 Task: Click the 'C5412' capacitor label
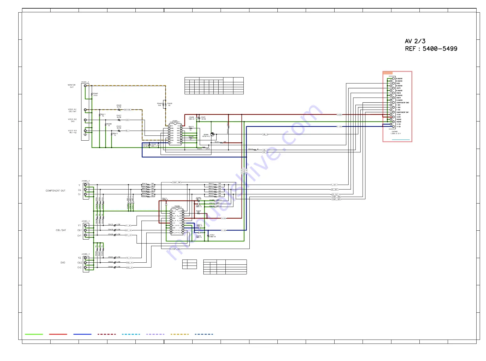tap(164, 198)
